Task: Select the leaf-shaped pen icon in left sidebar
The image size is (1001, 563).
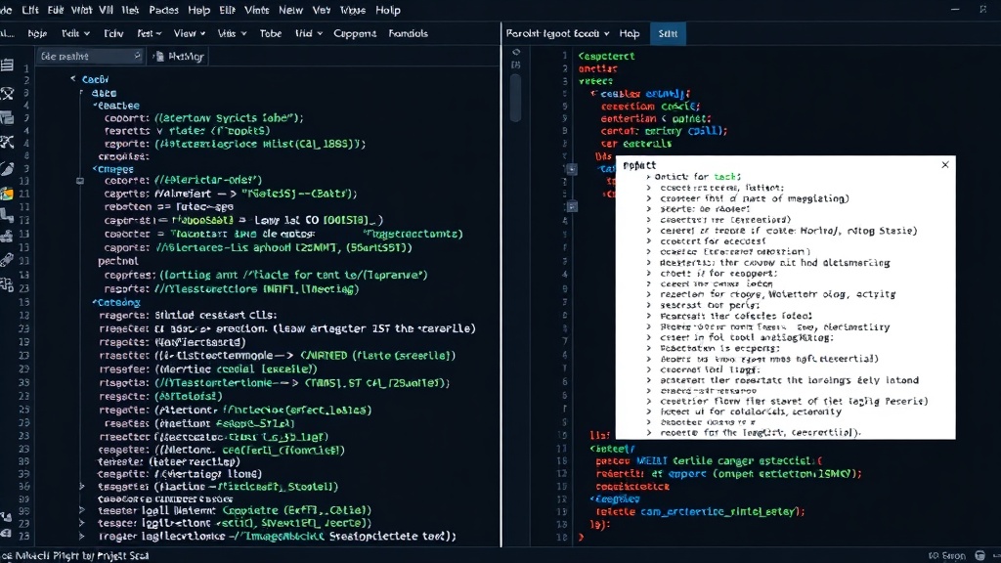Action: click(7, 168)
